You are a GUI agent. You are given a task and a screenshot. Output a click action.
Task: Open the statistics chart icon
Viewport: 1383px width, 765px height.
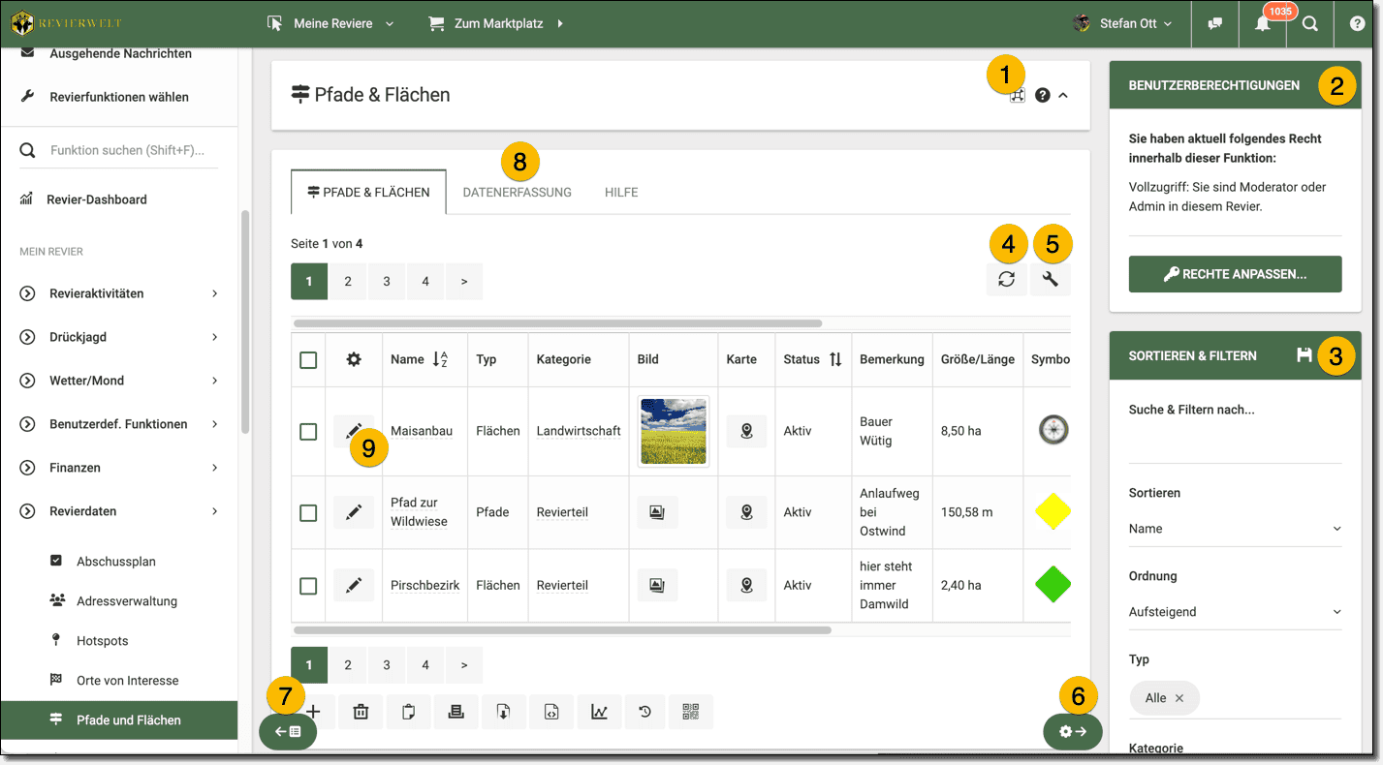[x=600, y=712]
